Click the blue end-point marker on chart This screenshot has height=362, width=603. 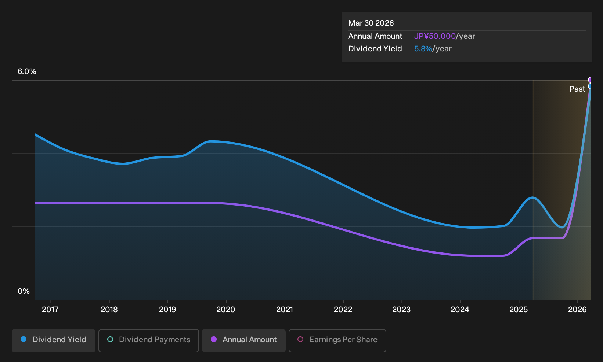point(591,86)
